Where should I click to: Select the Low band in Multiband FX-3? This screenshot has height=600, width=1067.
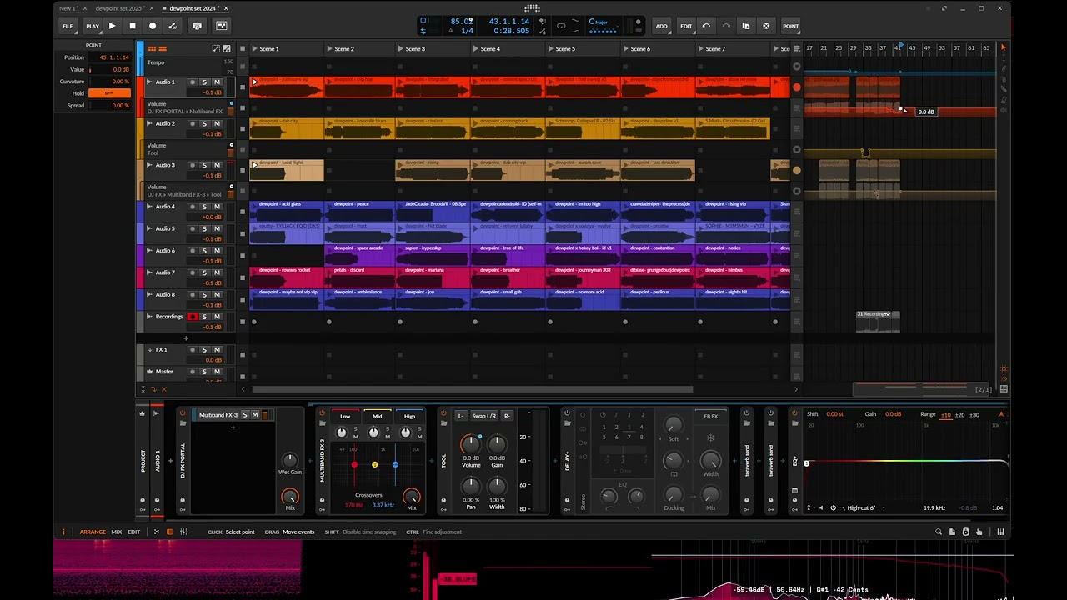(345, 416)
